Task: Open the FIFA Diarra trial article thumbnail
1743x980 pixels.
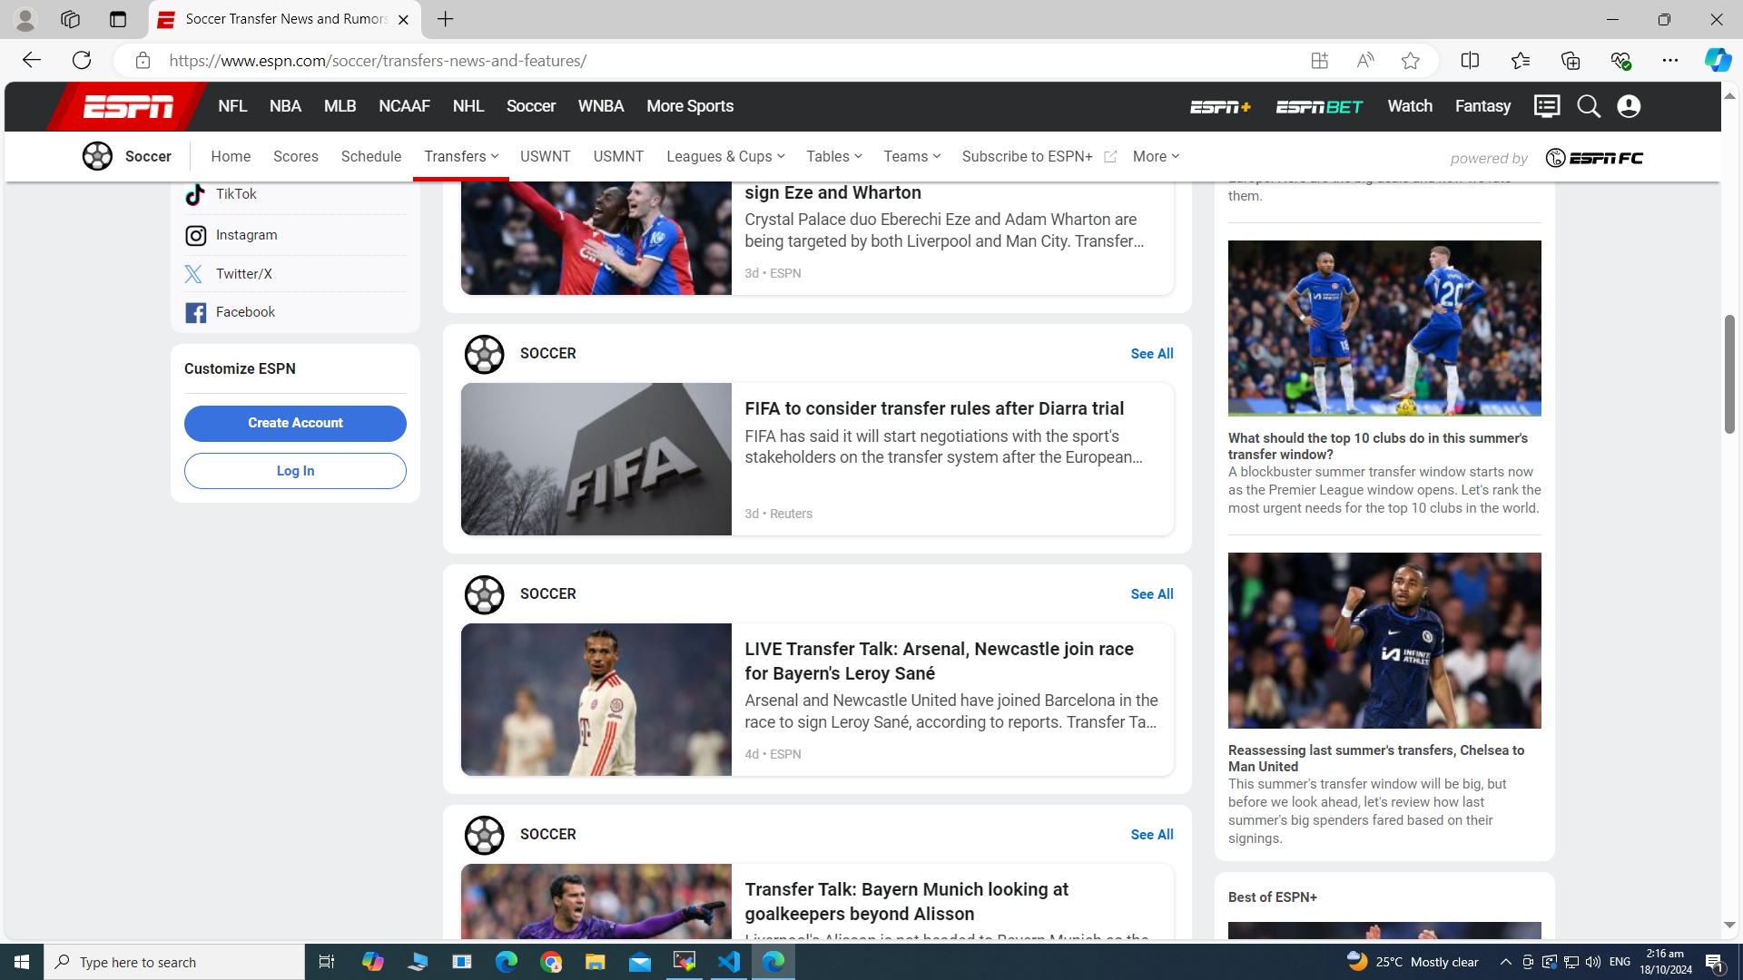Action: click(x=596, y=458)
